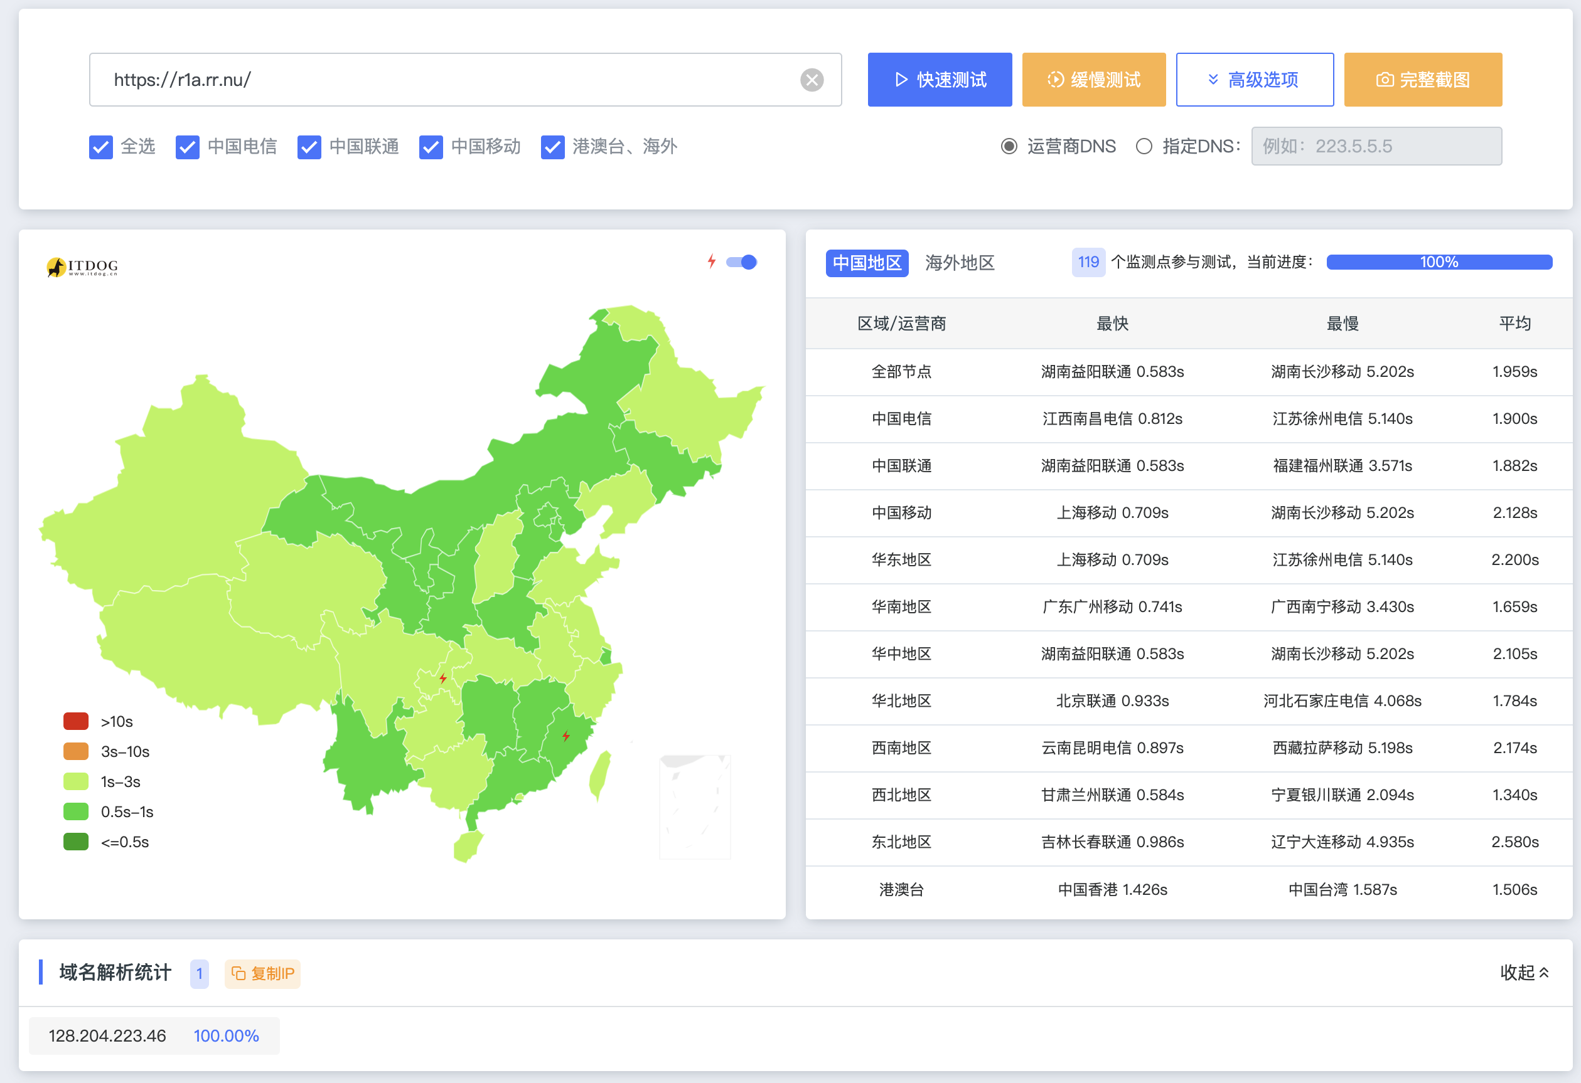Image resolution: width=1581 pixels, height=1083 pixels.
Task: Click the red lightning bolt icon beside the toggle
Action: pyautogui.click(x=712, y=261)
